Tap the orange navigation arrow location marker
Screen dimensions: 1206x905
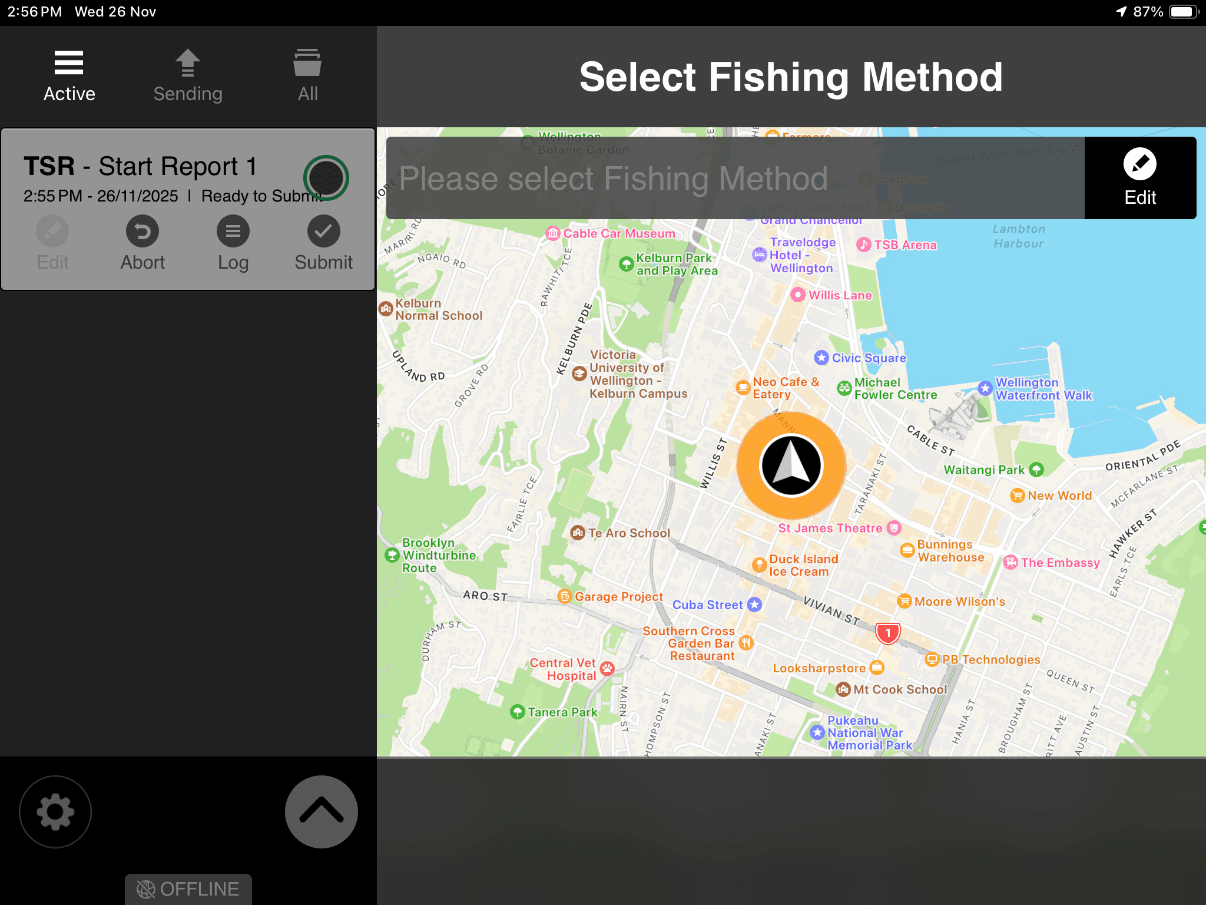point(791,465)
